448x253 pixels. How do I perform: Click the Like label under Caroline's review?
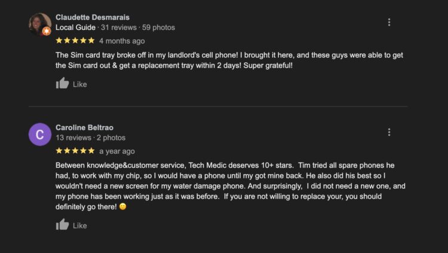79,226
